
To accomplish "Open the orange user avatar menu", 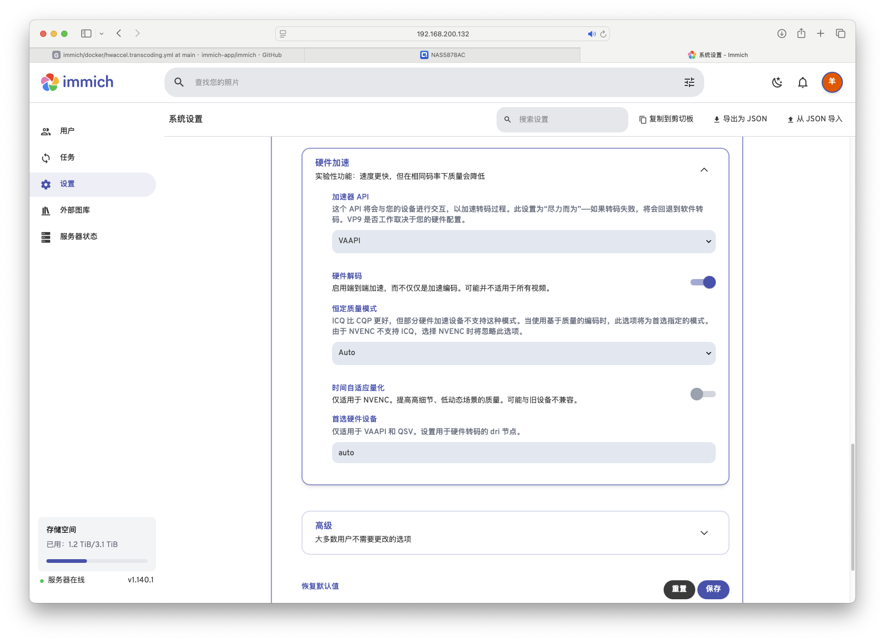I will [x=831, y=82].
